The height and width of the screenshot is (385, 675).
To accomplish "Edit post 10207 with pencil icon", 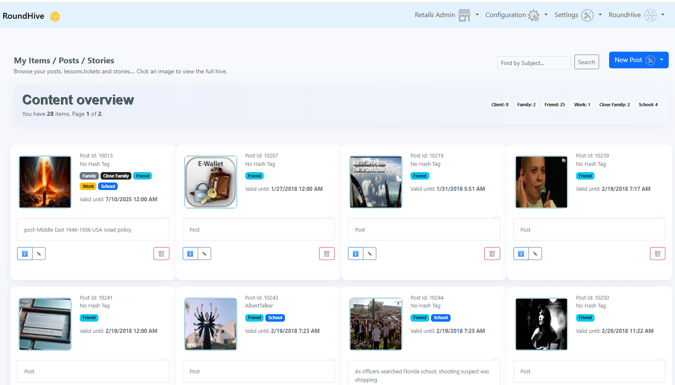I will (204, 254).
